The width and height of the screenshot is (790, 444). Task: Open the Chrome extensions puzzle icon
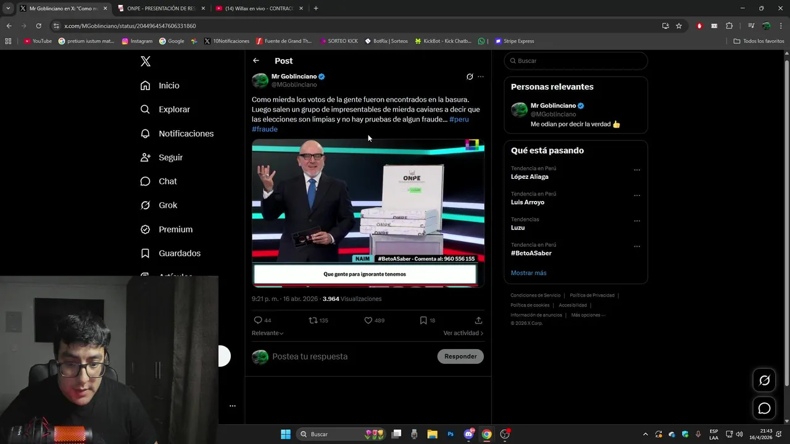coord(729,26)
